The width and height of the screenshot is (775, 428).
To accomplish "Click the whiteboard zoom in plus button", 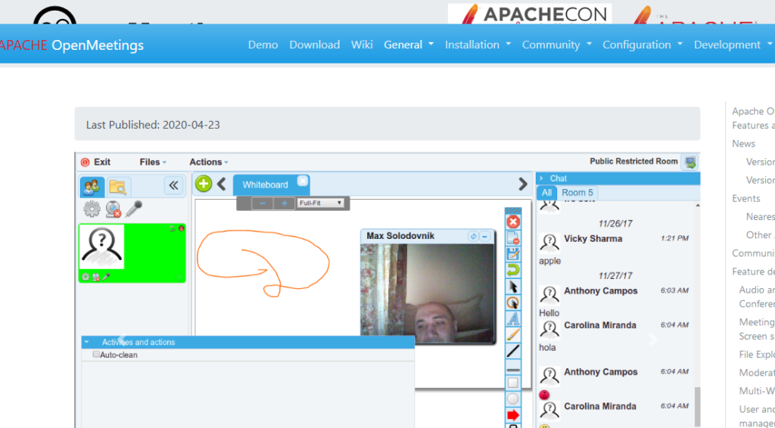I will tap(285, 203).
